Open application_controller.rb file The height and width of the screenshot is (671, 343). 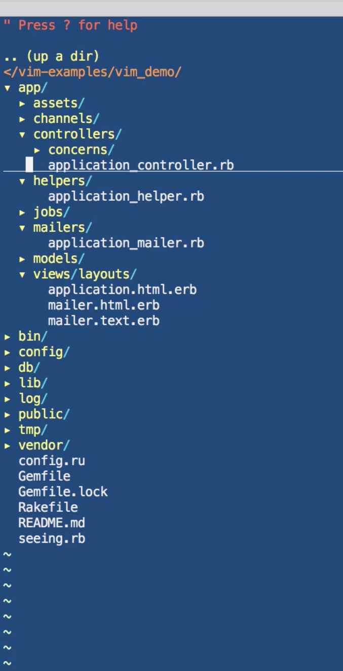click(140, 165)
